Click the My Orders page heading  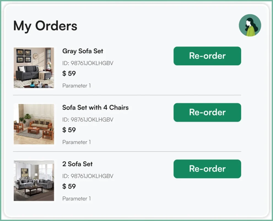point(45,26)
